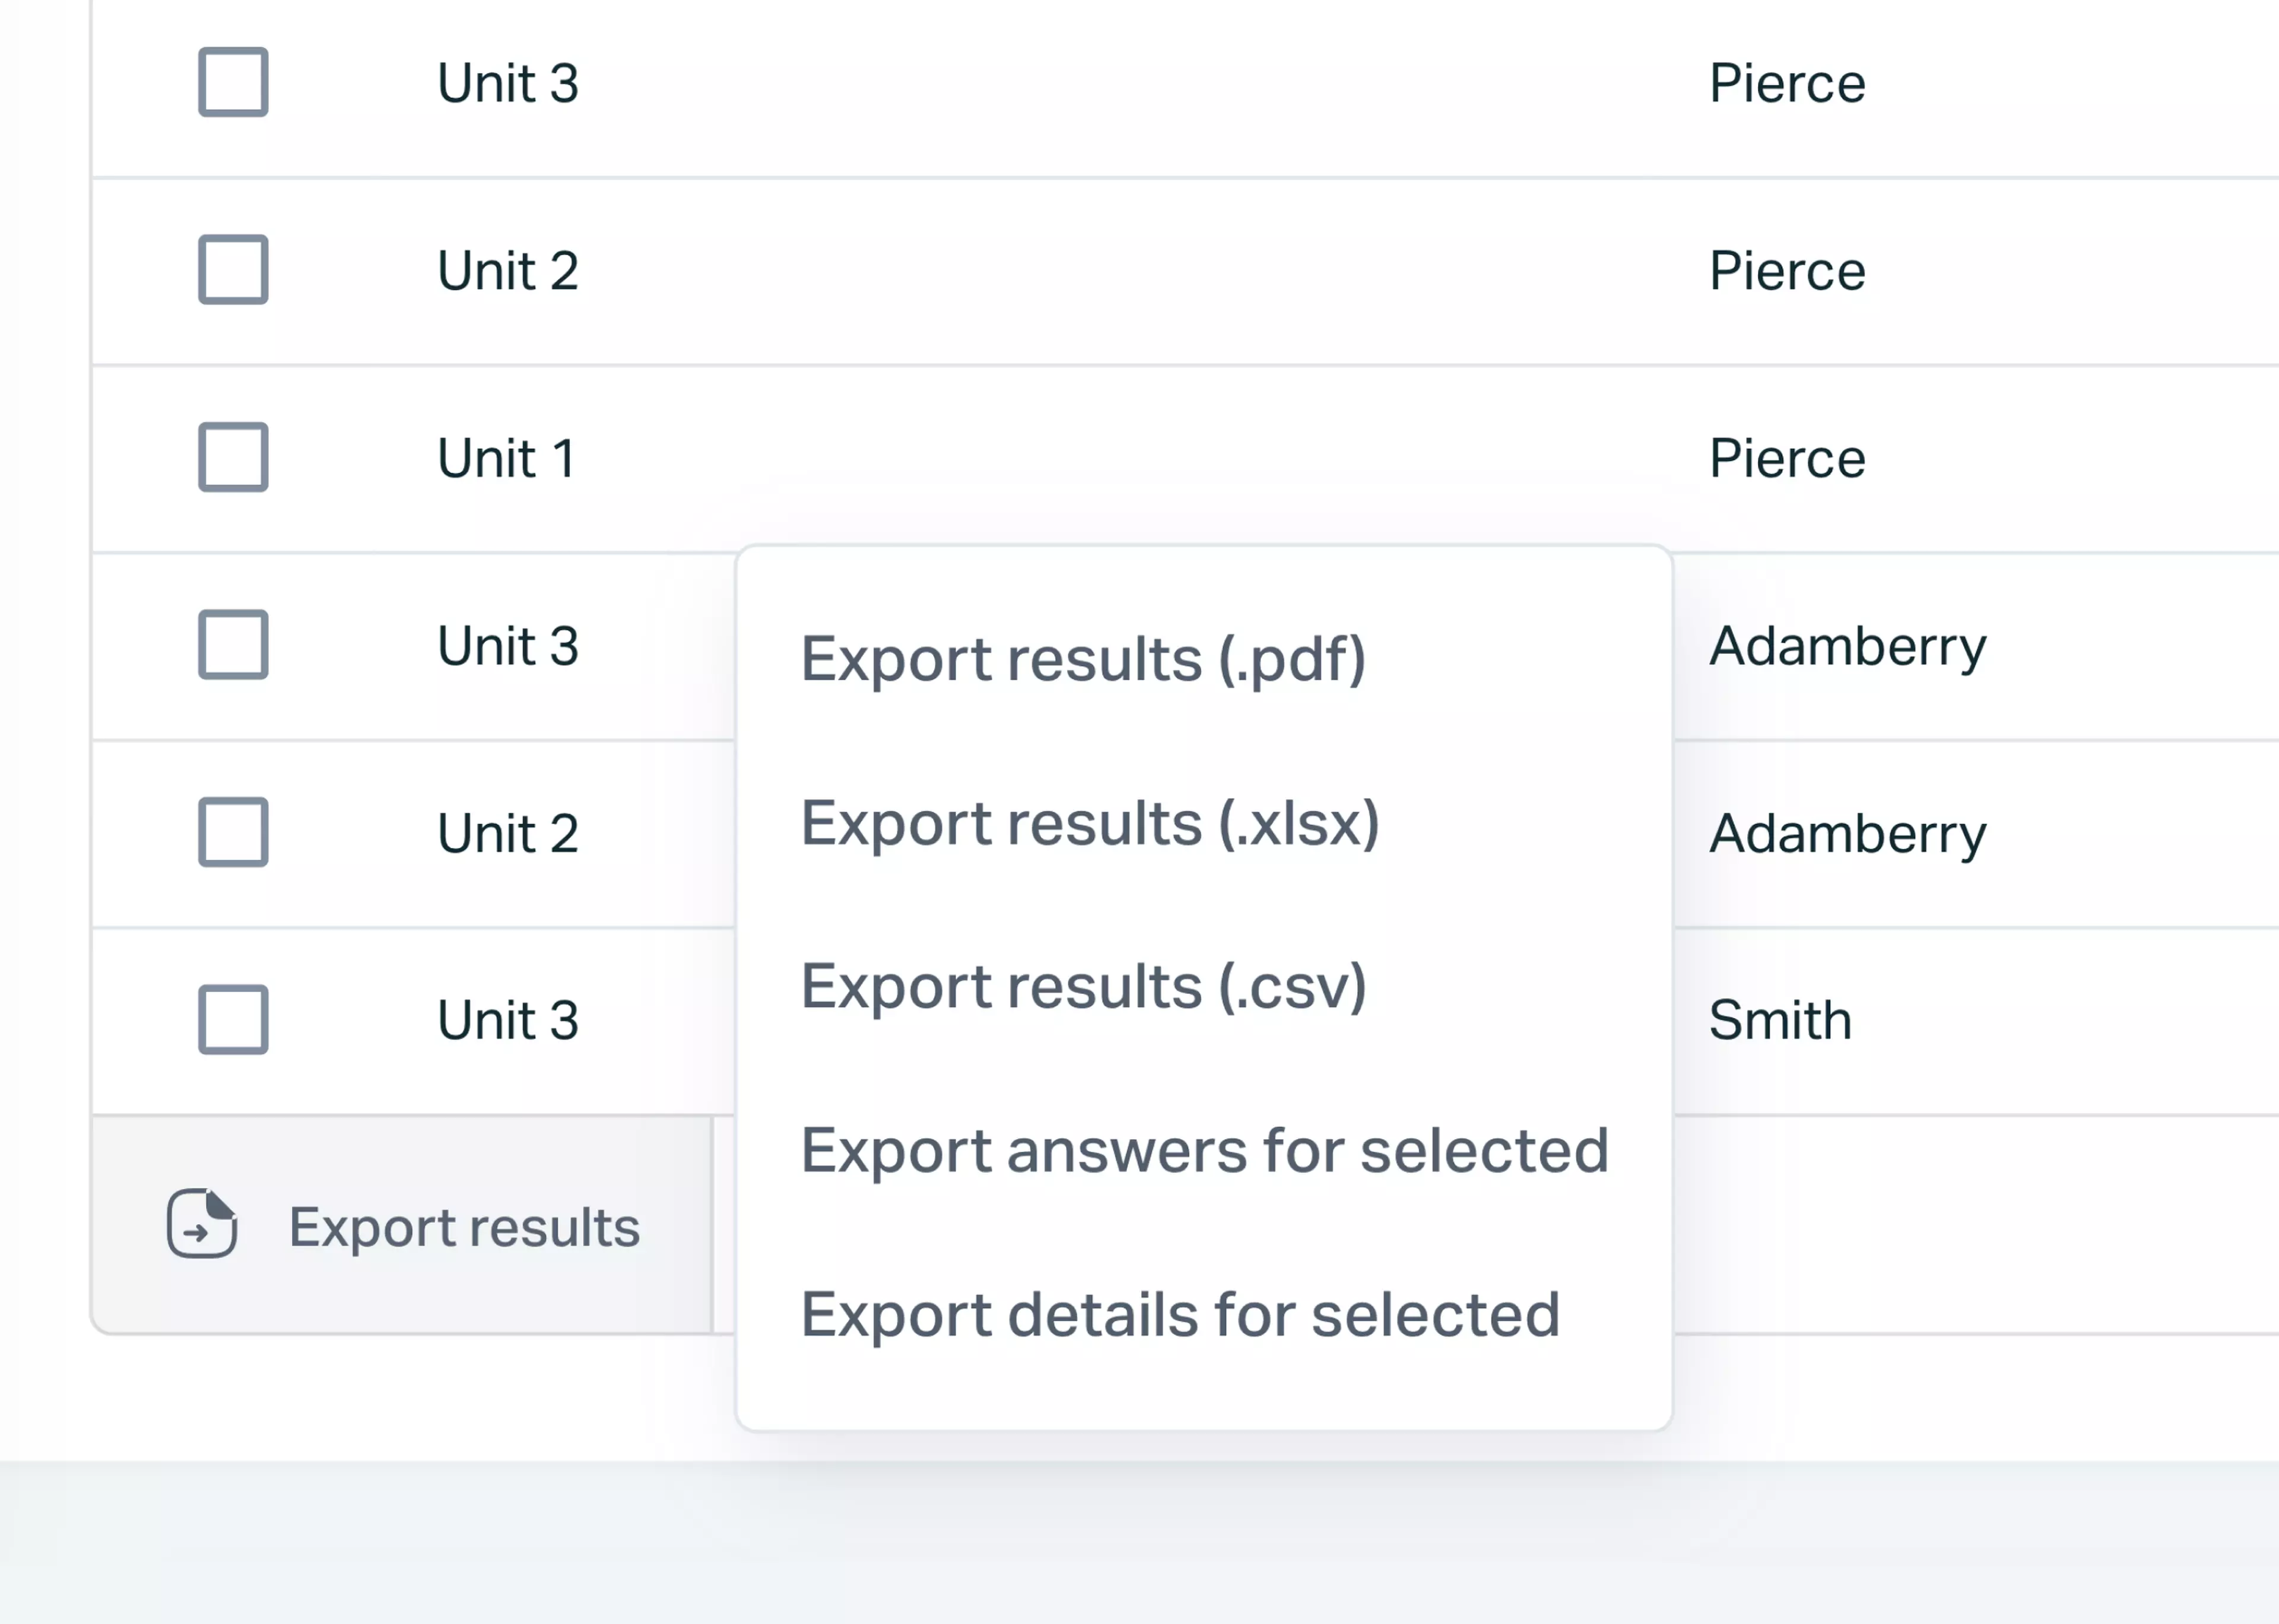Click the Adamberry label beside Unit 2
The width and height of the screenshot is (2279, 1624).
(1848, 831)
